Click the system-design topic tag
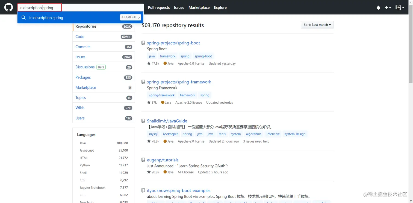This screenshot has width=413, height=203. tap(295, 134)
